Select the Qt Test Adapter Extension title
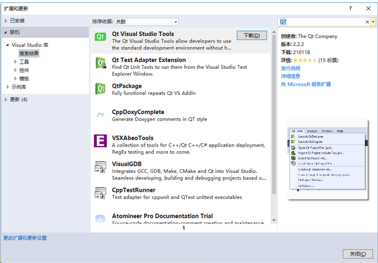The height and width of the screenshot is (263, 378). point(149,60)
